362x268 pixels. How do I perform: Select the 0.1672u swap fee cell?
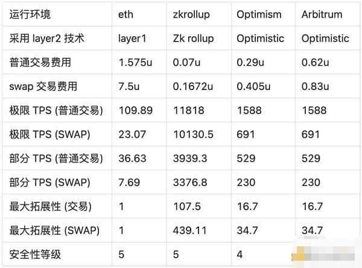pos(192,86)
